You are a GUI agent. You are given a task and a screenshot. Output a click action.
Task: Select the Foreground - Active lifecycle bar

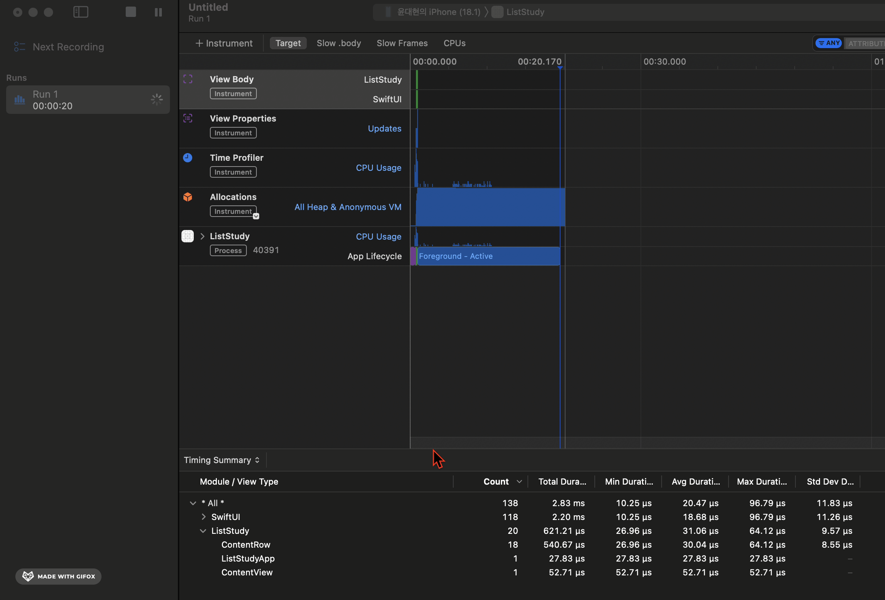pyautogui.click(x=489, y=256)
